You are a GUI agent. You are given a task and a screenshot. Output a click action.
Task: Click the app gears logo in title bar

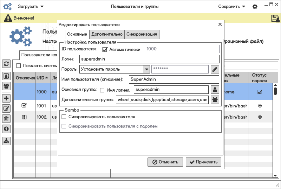coord(7,6)
